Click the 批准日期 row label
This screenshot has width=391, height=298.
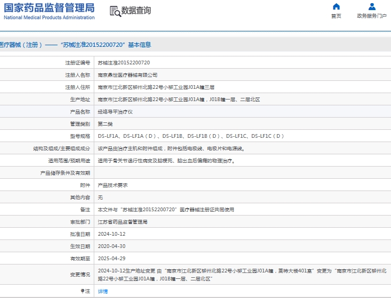[x=80, y=234]
